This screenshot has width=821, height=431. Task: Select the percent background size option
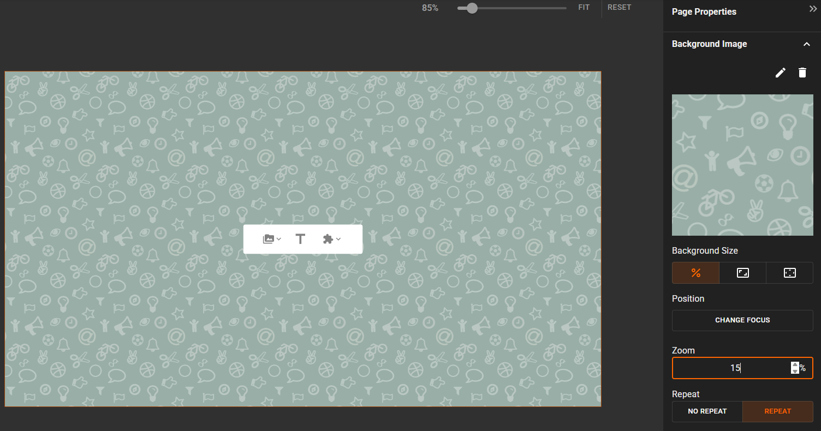click(x=695, y=273)
